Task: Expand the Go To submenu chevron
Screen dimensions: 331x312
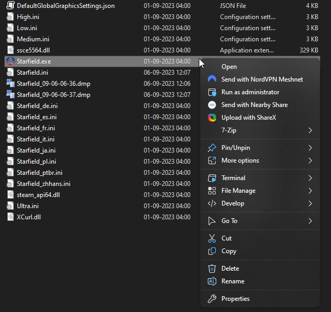Action: 310,221
